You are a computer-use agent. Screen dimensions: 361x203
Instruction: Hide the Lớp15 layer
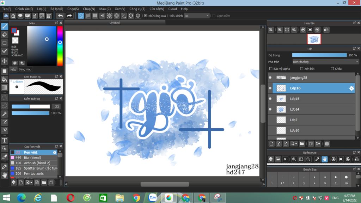tap(270, 99)
